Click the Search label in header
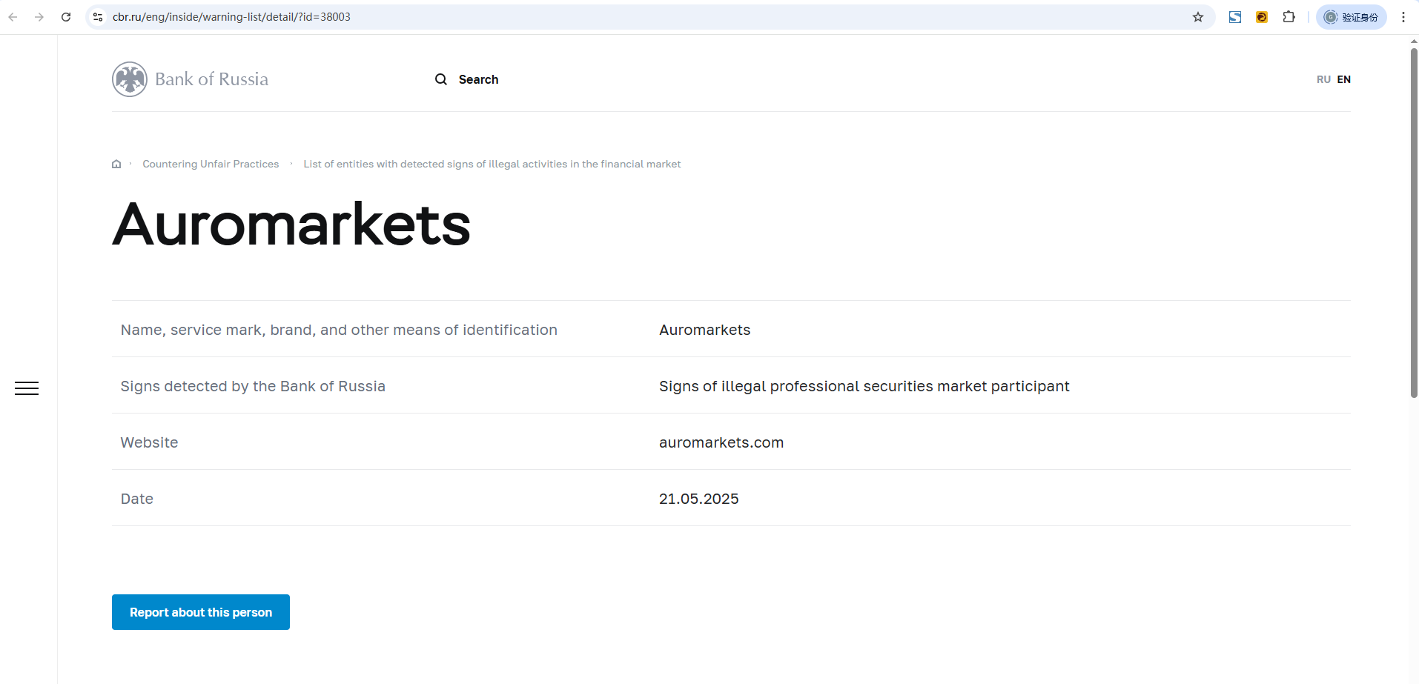Viewport: 1419px width, 684px height. coord(478,79)
